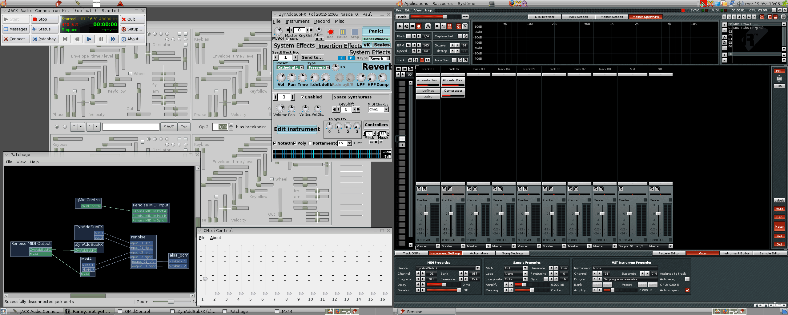This screenshot has height=315, width=788.
Task: Enable the Portamento checkbox
Action: coord(310,143)
